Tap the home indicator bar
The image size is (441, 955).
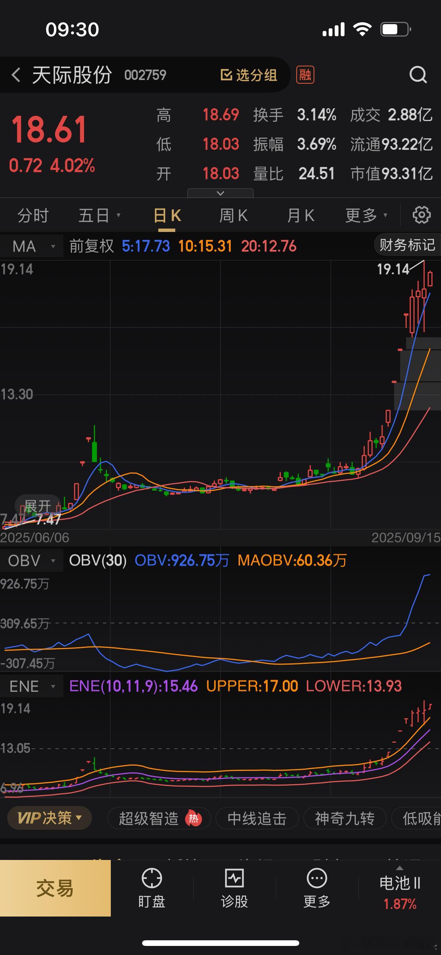pos(220,943)
